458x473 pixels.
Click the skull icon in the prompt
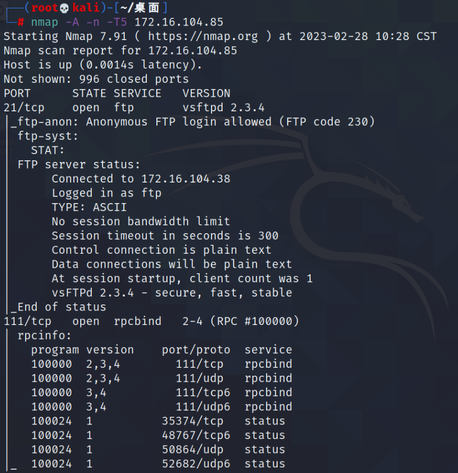[x=64, y=8]
